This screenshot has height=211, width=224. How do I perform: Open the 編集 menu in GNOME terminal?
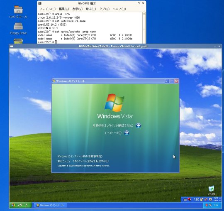(x=64, y=9)
